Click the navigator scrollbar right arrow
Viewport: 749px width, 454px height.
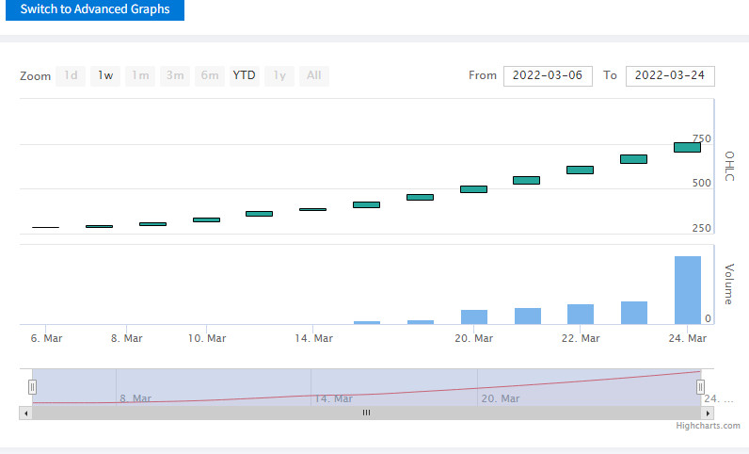(x=708, y=413)
